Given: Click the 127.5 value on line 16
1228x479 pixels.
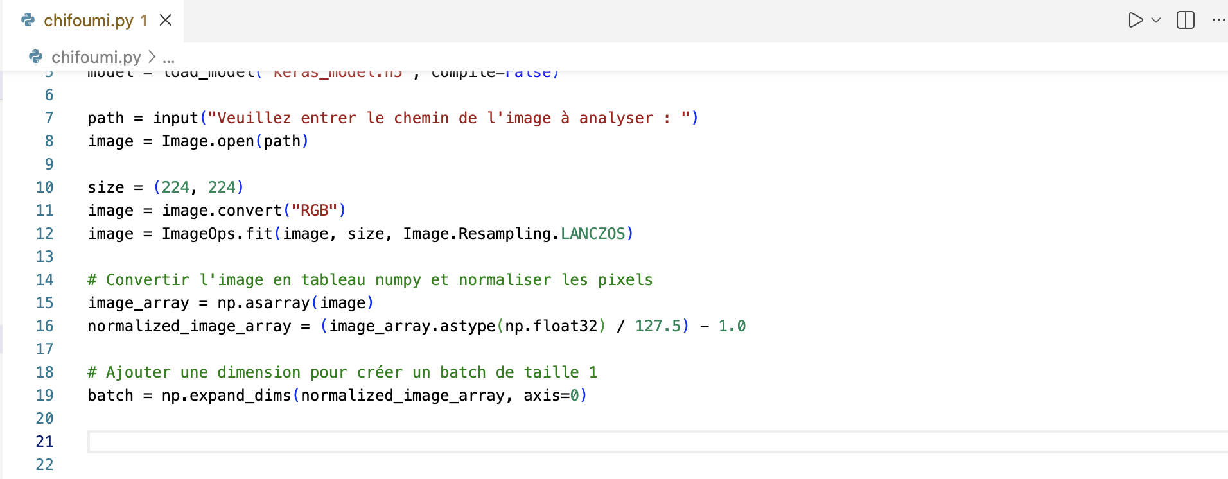Looking at the screenshot, I should pos(658,326).
